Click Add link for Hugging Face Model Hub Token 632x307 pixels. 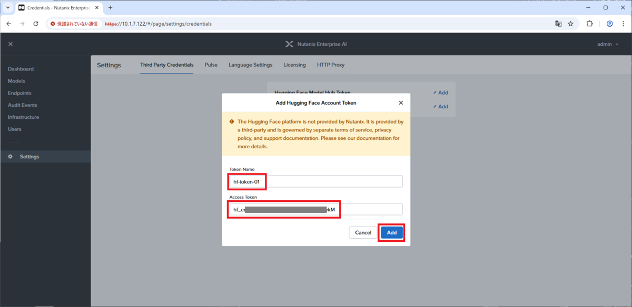440,93
